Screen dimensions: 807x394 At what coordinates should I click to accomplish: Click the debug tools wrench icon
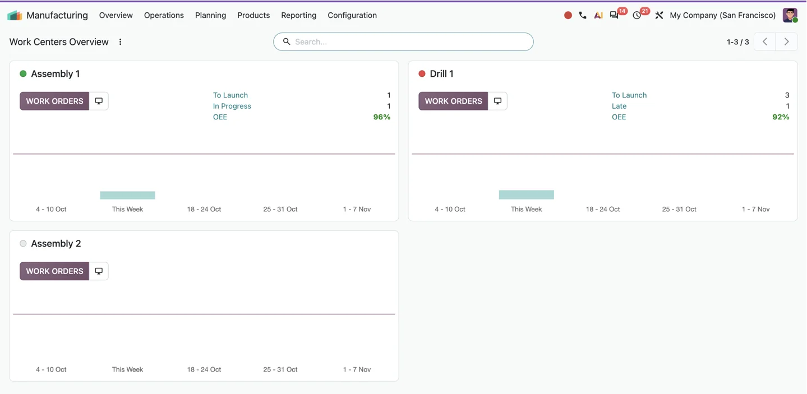click(659, 16)
